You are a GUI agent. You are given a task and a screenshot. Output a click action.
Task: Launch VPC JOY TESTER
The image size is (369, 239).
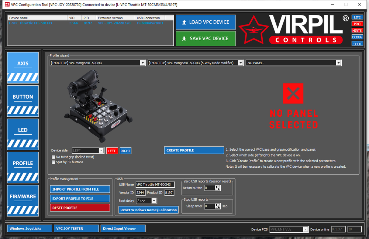coord(76,228)
